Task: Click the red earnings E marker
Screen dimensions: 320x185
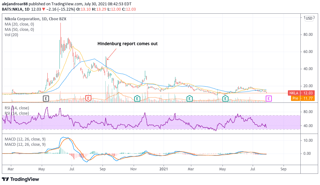Action: [x=88, y=98]
